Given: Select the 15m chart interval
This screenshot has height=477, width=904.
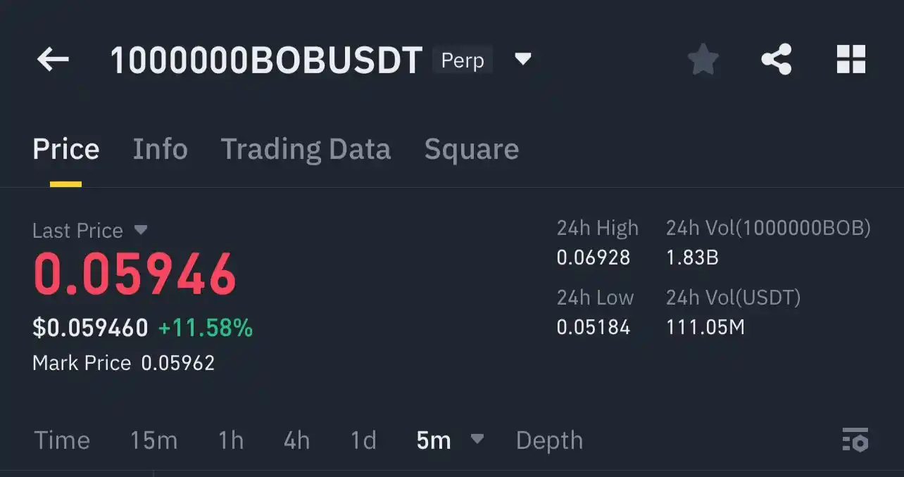Looking at the screenshot, I should (153, 440).
